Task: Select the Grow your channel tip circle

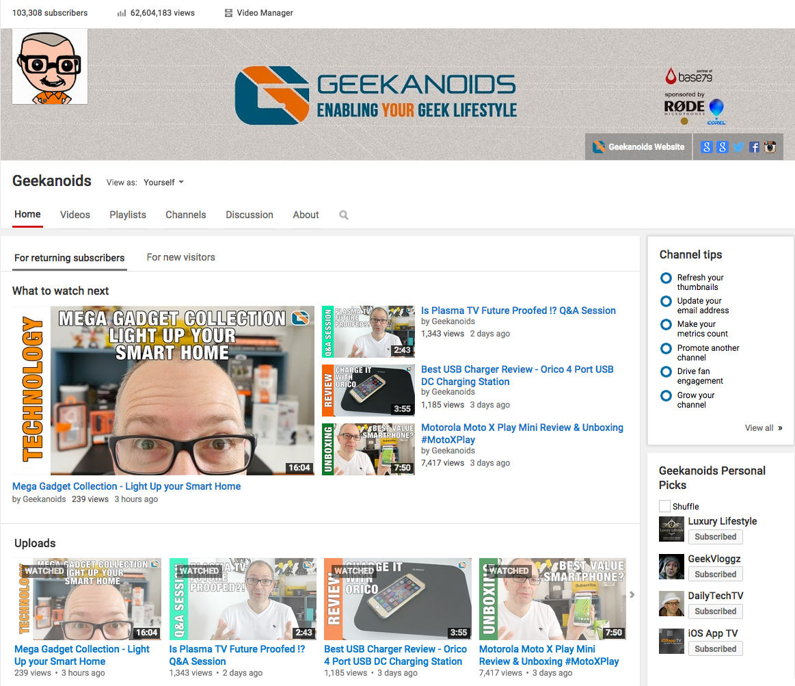Action: point(666,396)
